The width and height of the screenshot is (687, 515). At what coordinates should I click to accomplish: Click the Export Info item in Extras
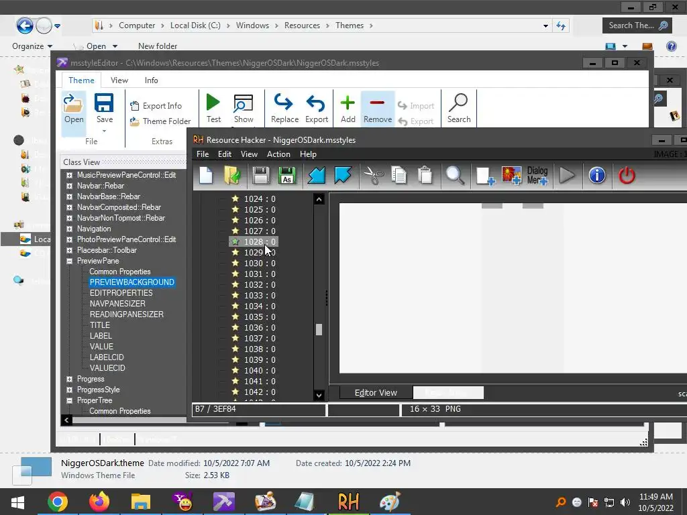[x=156, y=105]
